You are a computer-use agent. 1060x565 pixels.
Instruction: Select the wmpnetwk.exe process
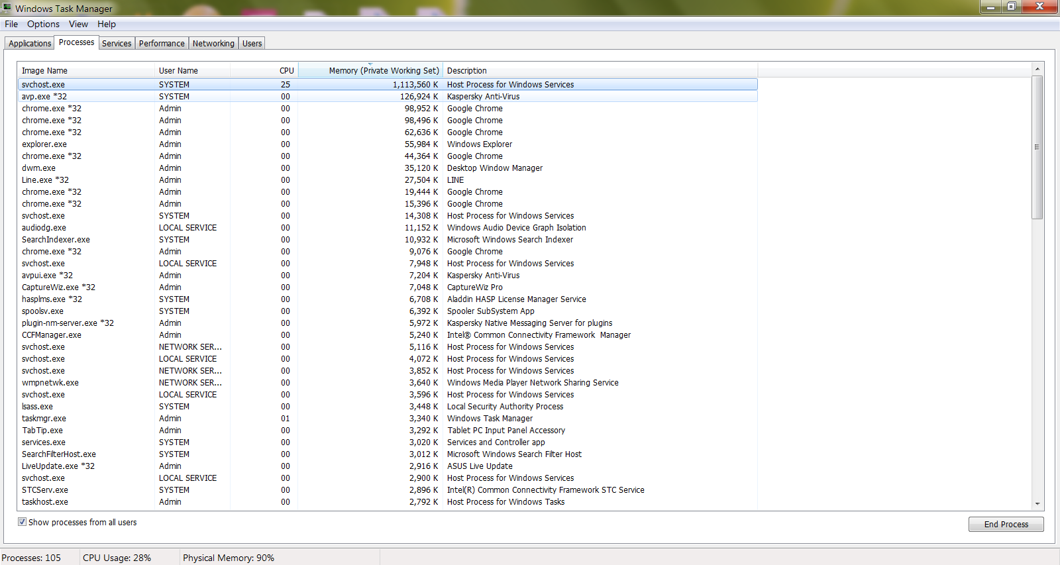(x=388, y=382)
